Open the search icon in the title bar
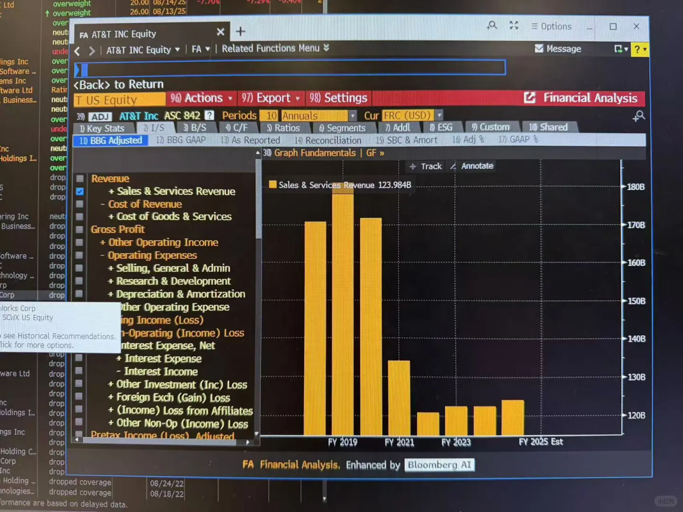 492,26
